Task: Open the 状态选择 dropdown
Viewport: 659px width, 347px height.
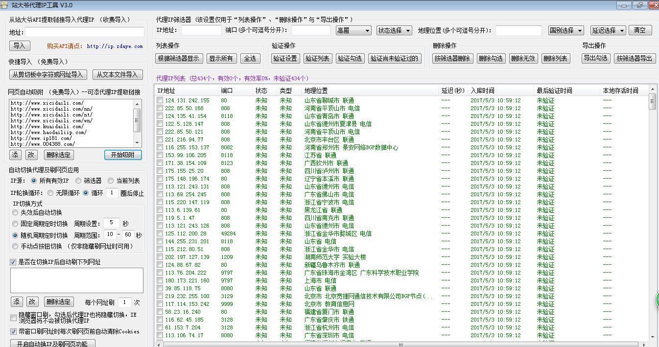Action: pos(394,30)
